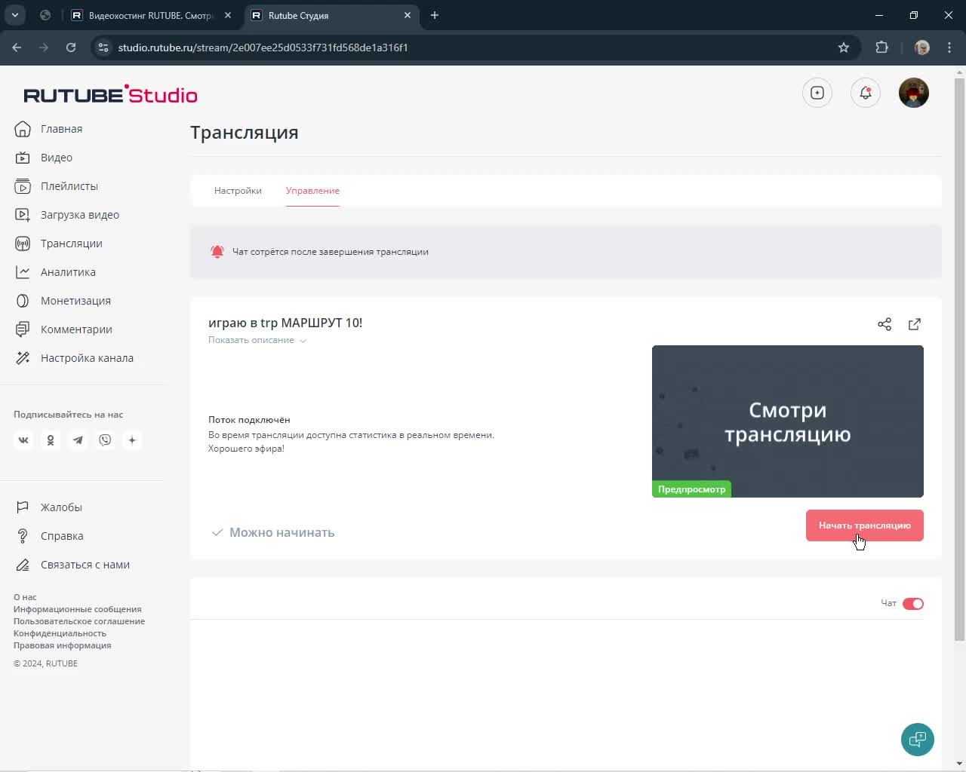Open the browser extensions puzzle icon

click(881, 47)
